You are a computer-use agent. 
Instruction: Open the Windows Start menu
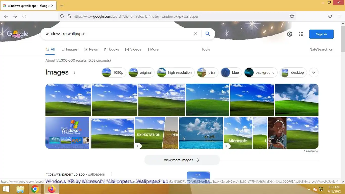point(6,189)
